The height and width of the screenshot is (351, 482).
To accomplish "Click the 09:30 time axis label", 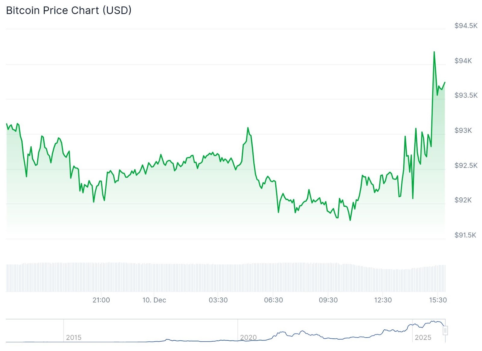I will (x=328, y=300).
